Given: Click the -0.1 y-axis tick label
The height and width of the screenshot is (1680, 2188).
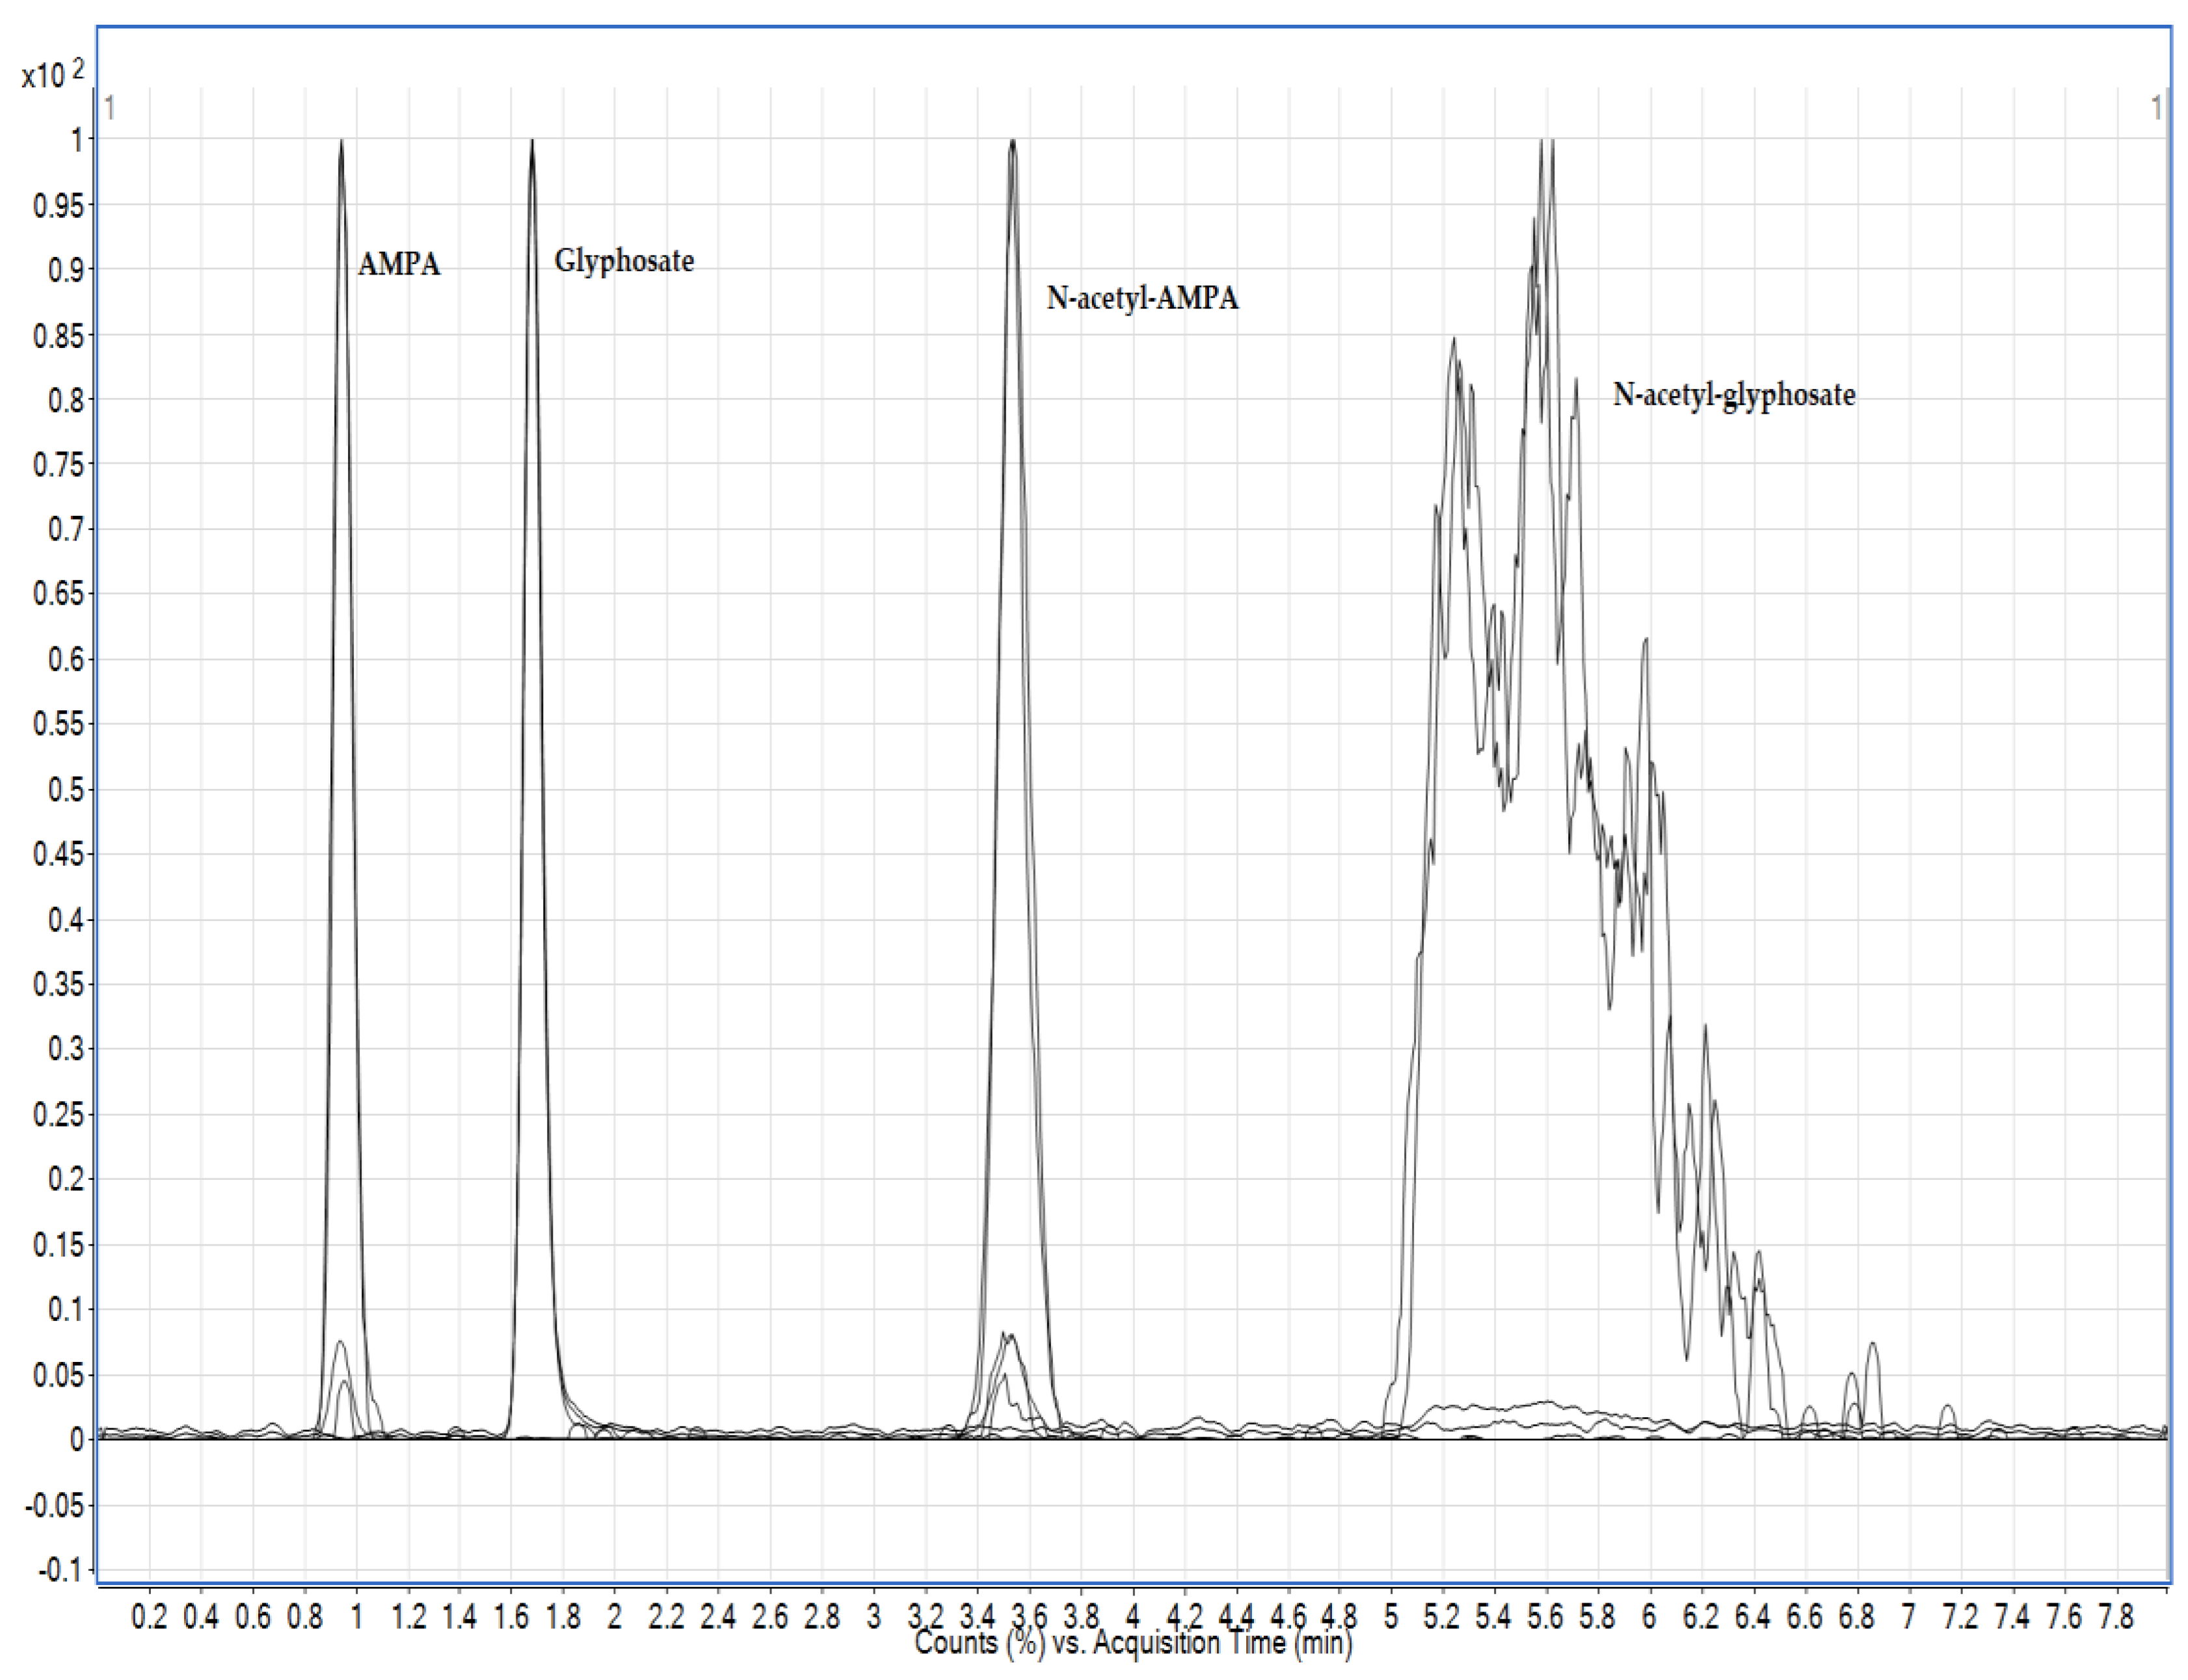Looking at the screenshot, I should 60,1570.
